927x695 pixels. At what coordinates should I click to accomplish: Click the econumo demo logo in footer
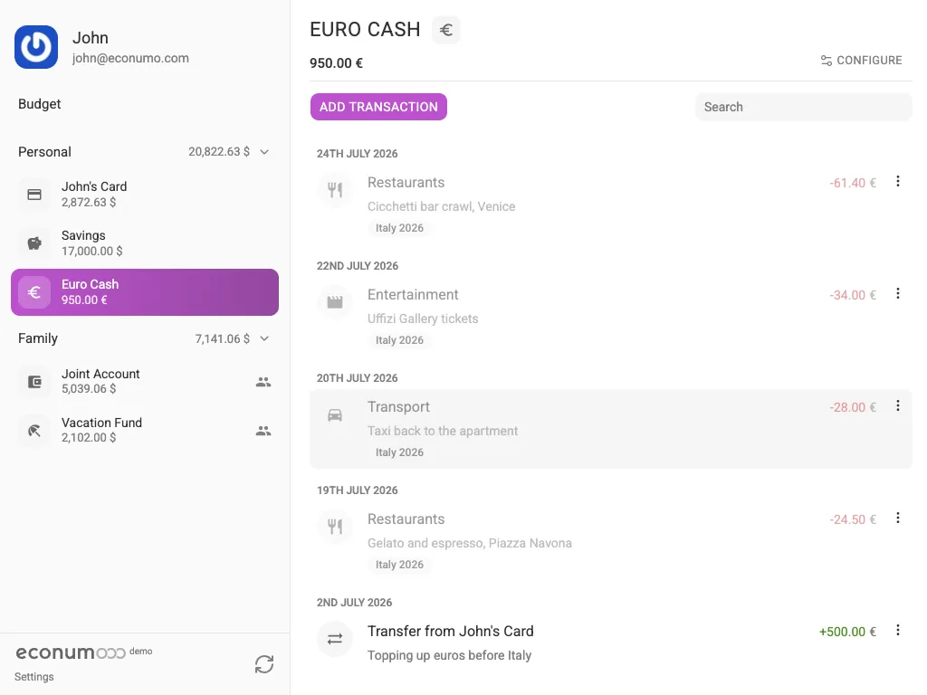(x=83, y=652)
